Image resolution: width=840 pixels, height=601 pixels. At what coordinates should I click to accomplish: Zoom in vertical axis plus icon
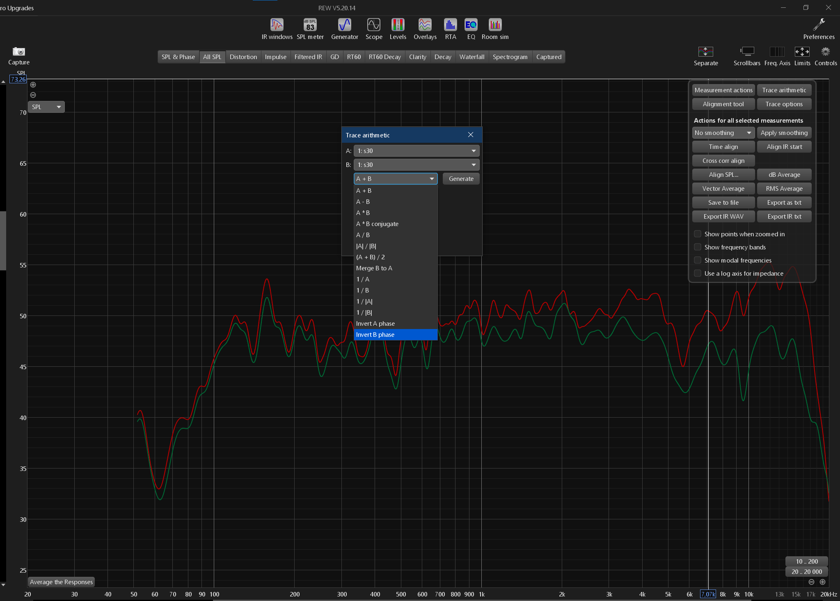(x=33, y=85)
